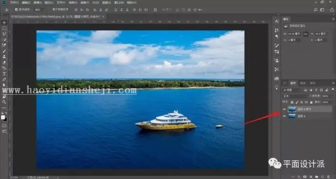Close the open jpeg document tab

103,17
